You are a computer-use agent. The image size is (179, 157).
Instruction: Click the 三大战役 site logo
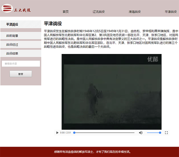coord(16,9)
